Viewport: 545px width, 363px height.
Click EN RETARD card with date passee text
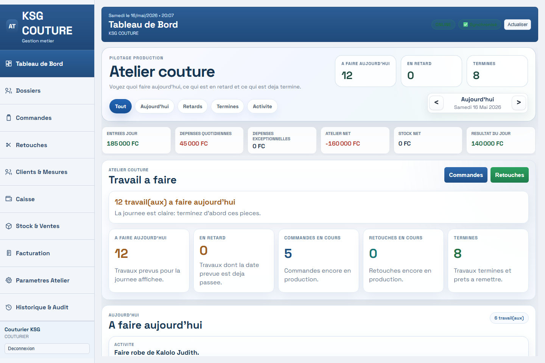(x=234, y=261)
